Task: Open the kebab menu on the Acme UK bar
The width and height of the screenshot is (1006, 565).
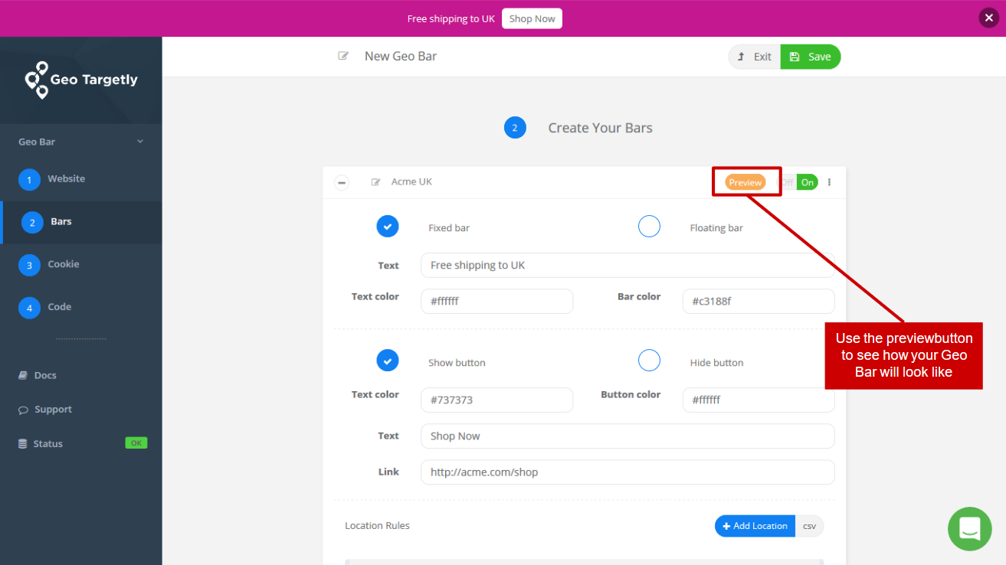Action: (x=828, y=181)
